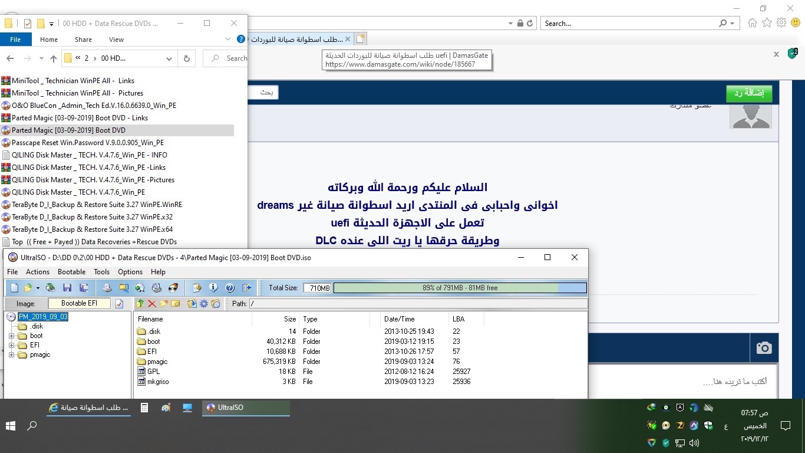Open the Help menu in UltraISO

(x=158, y=272)
